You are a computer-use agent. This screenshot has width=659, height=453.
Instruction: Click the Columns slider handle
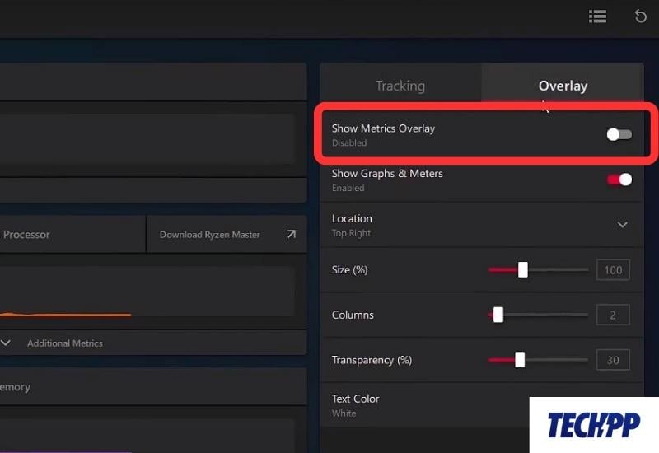click(498, 315)
